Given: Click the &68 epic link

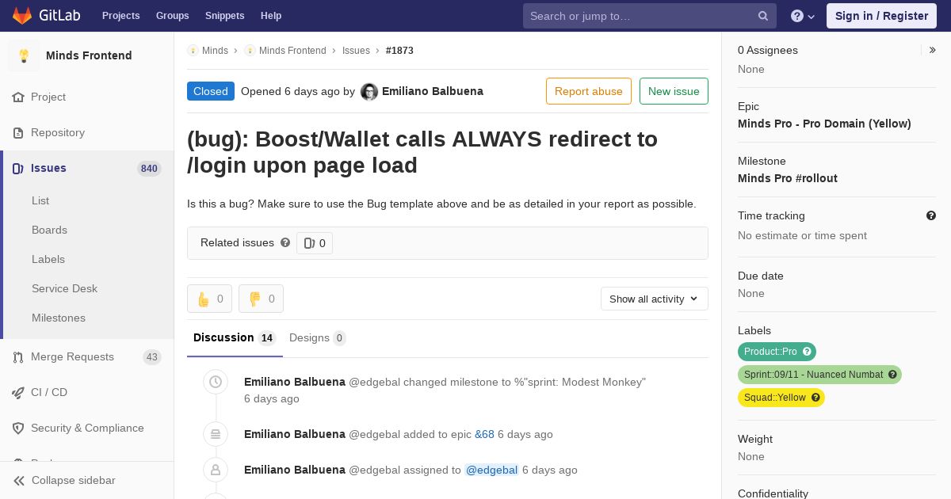Looking at the screenshot, I should [x=484, y=434].
